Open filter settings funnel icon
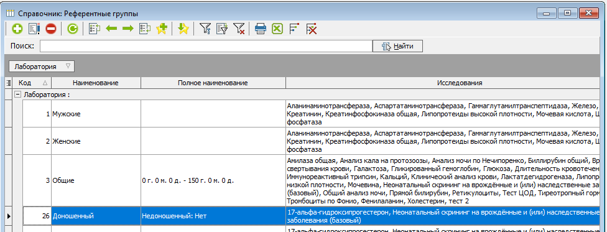 205,29
